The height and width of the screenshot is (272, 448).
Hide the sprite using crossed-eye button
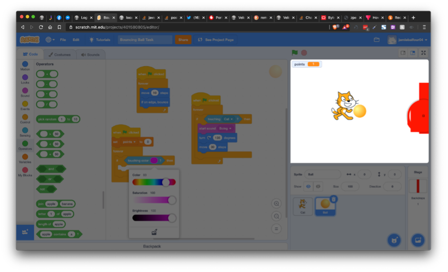click(x=318, y=186)
